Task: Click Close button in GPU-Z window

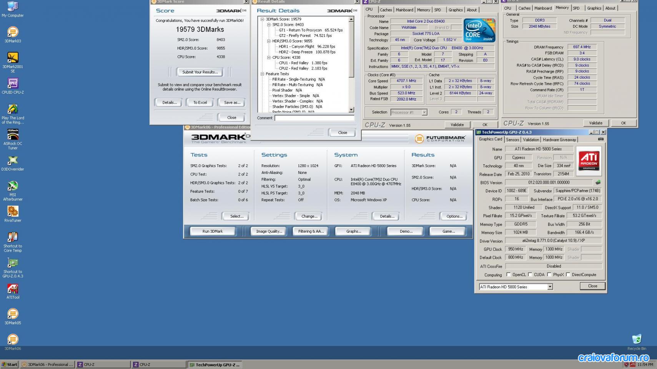Action: 592,286
